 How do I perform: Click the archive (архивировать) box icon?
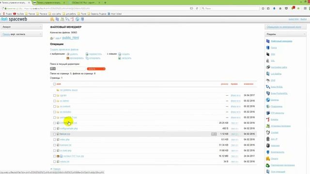(68, 58)
